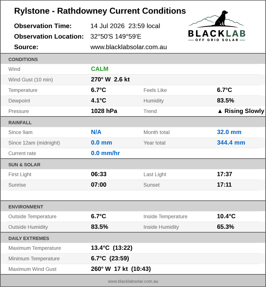Open the blacklabsolar.com.au link in footer
This screenshot has width=266, height=287.
tap(133, 281)
